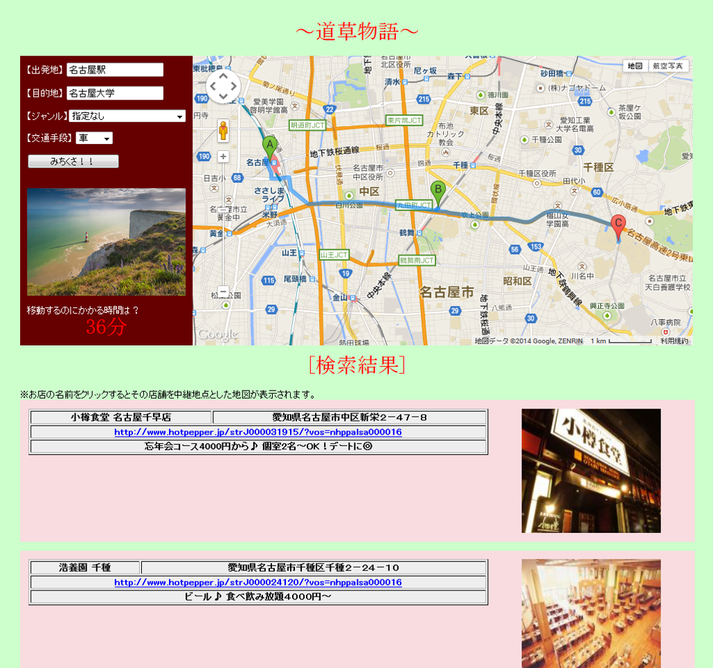Screen dimensions: 713x668
Task: Switch map to 地図 view
Action: click(x=635, y=66)
